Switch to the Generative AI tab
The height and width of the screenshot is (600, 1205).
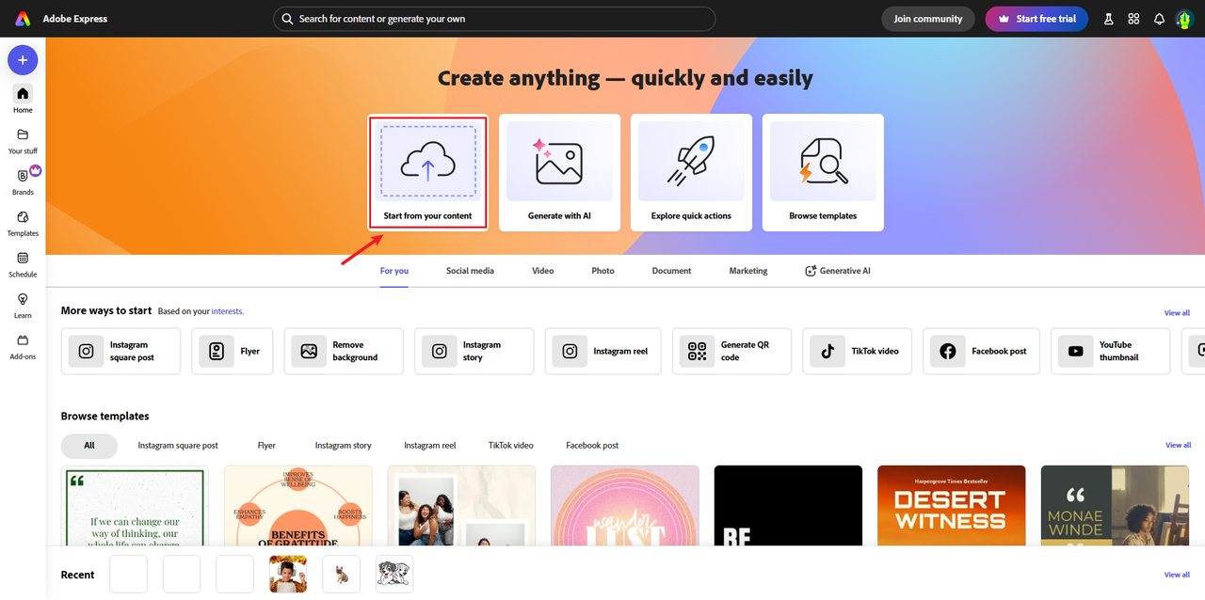point(838,271)
